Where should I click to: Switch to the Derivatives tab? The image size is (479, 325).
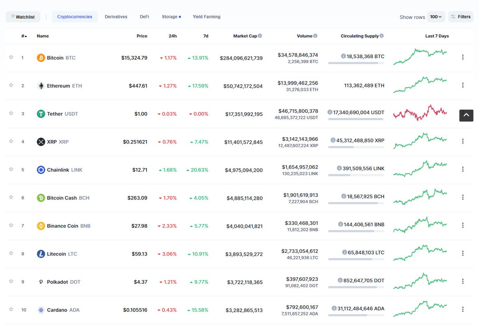(x=116, y=16)
